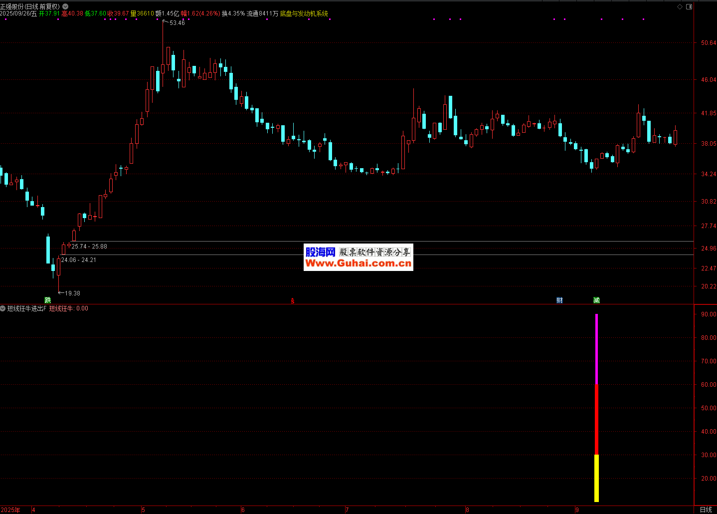Expand the 短线狂牛进出F indicator menu arrow
Image resolution: width=717 pixels, height=514 pixels.
point(3,308)
